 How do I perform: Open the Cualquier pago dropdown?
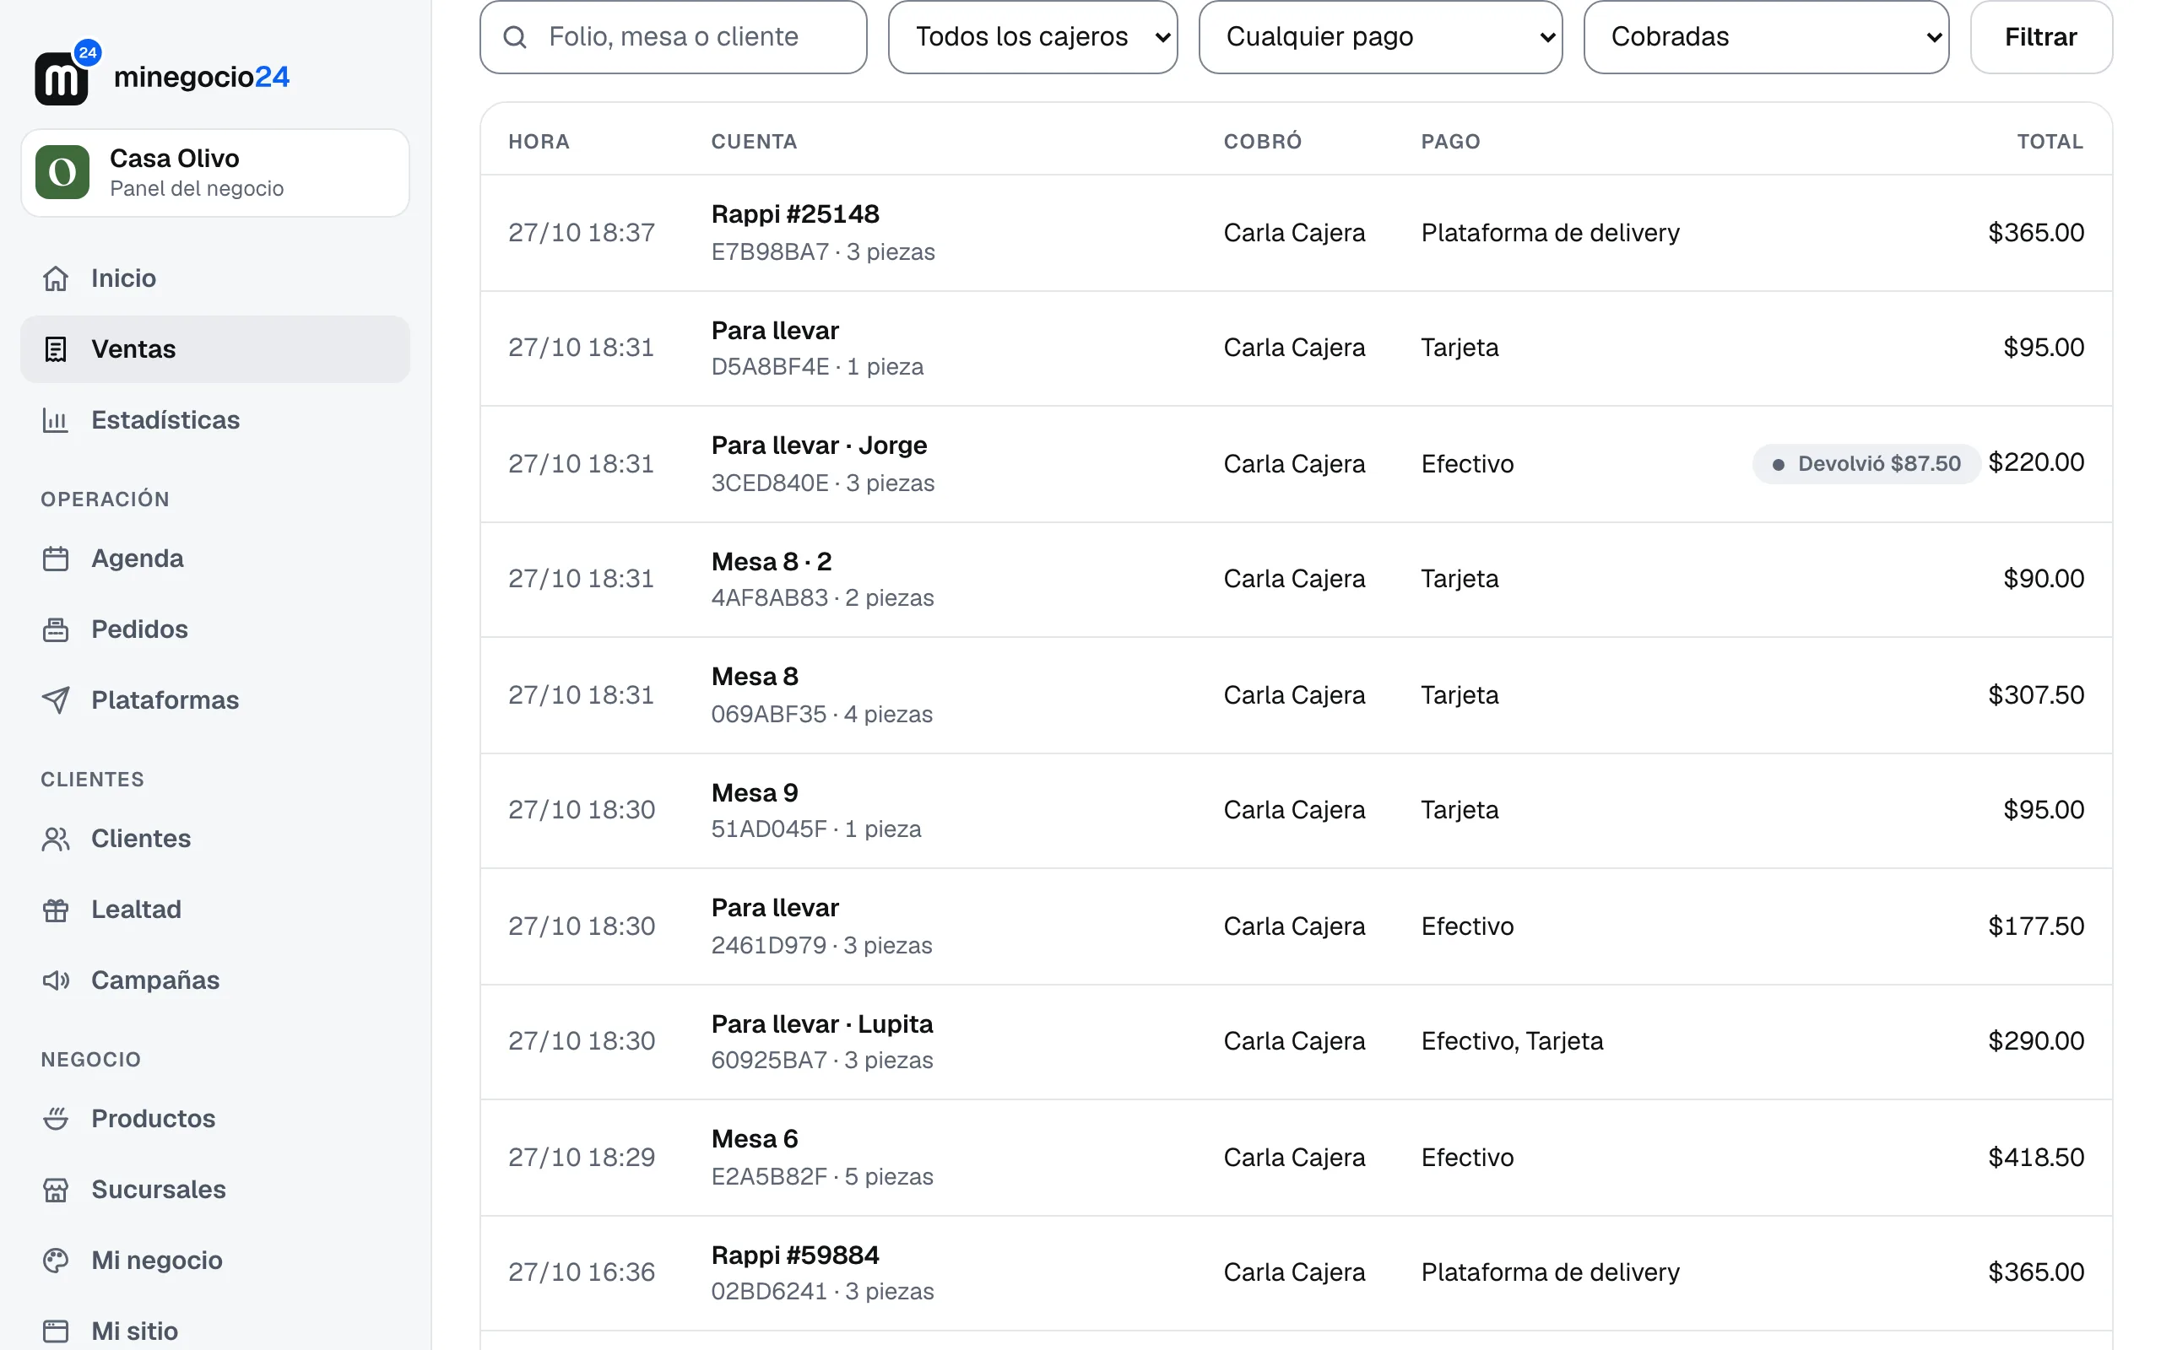click(x=1380, y=36)
